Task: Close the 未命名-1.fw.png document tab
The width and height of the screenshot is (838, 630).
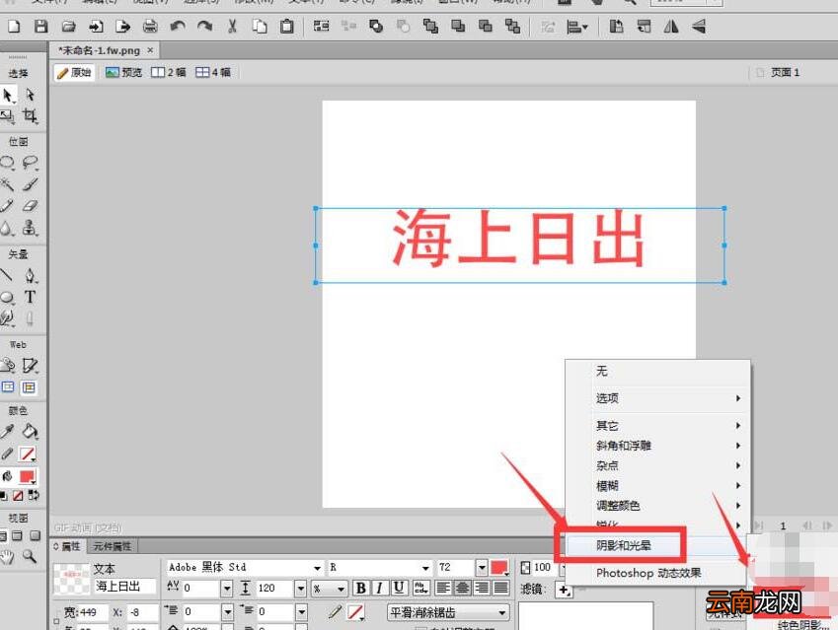Action: pos(150,50)
